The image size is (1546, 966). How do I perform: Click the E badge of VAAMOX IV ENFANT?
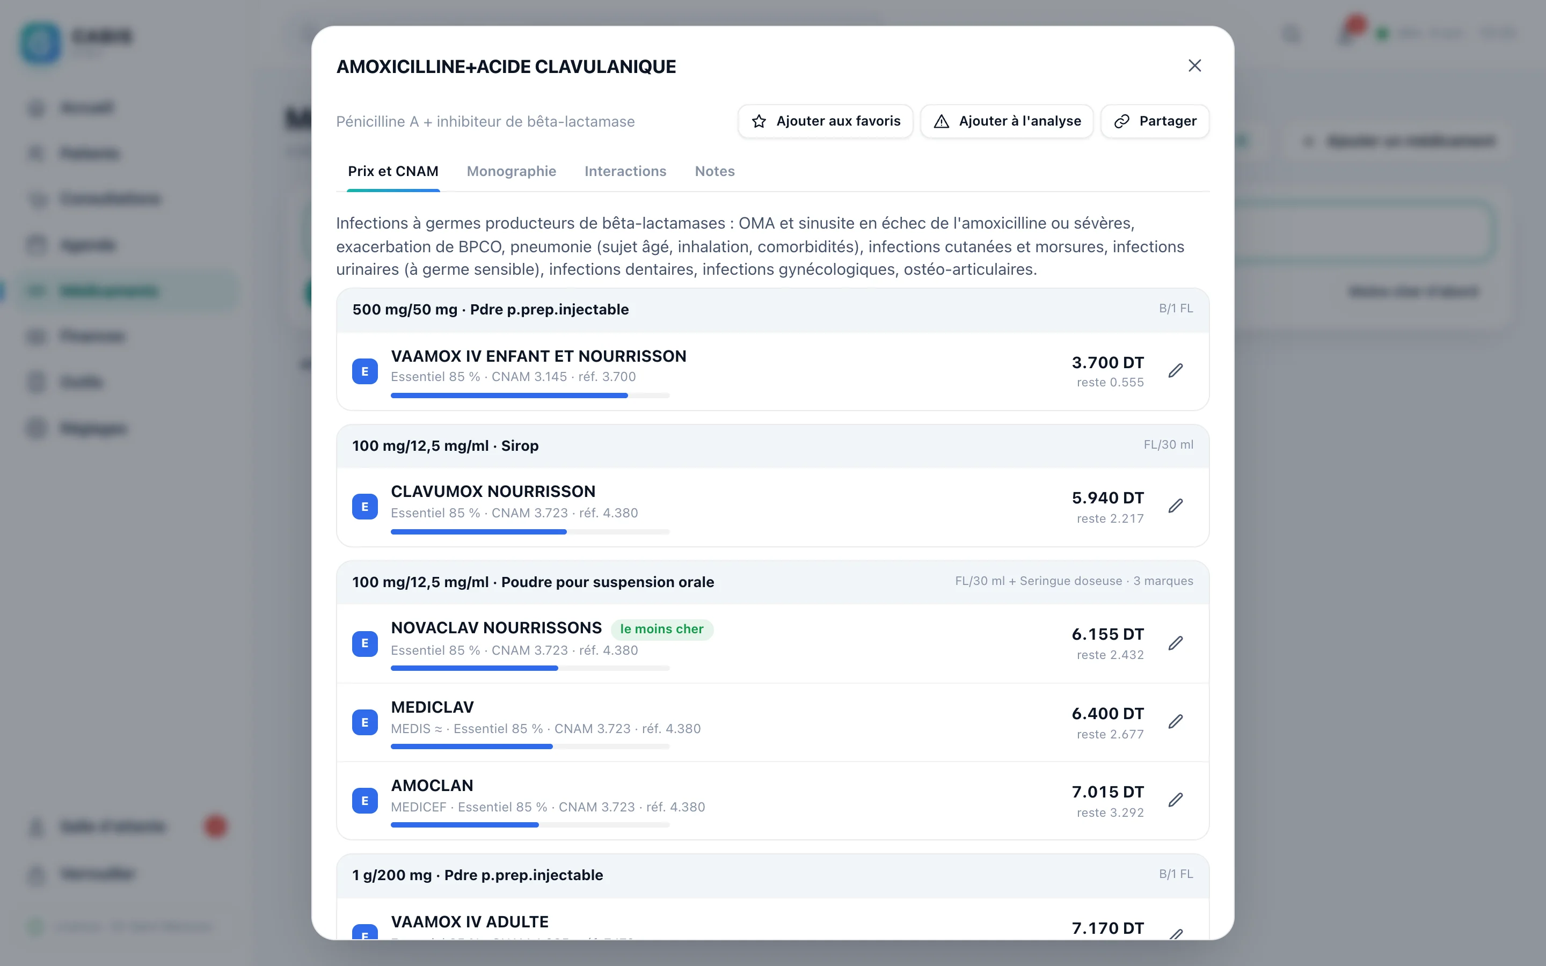click(x=365, y=371)
